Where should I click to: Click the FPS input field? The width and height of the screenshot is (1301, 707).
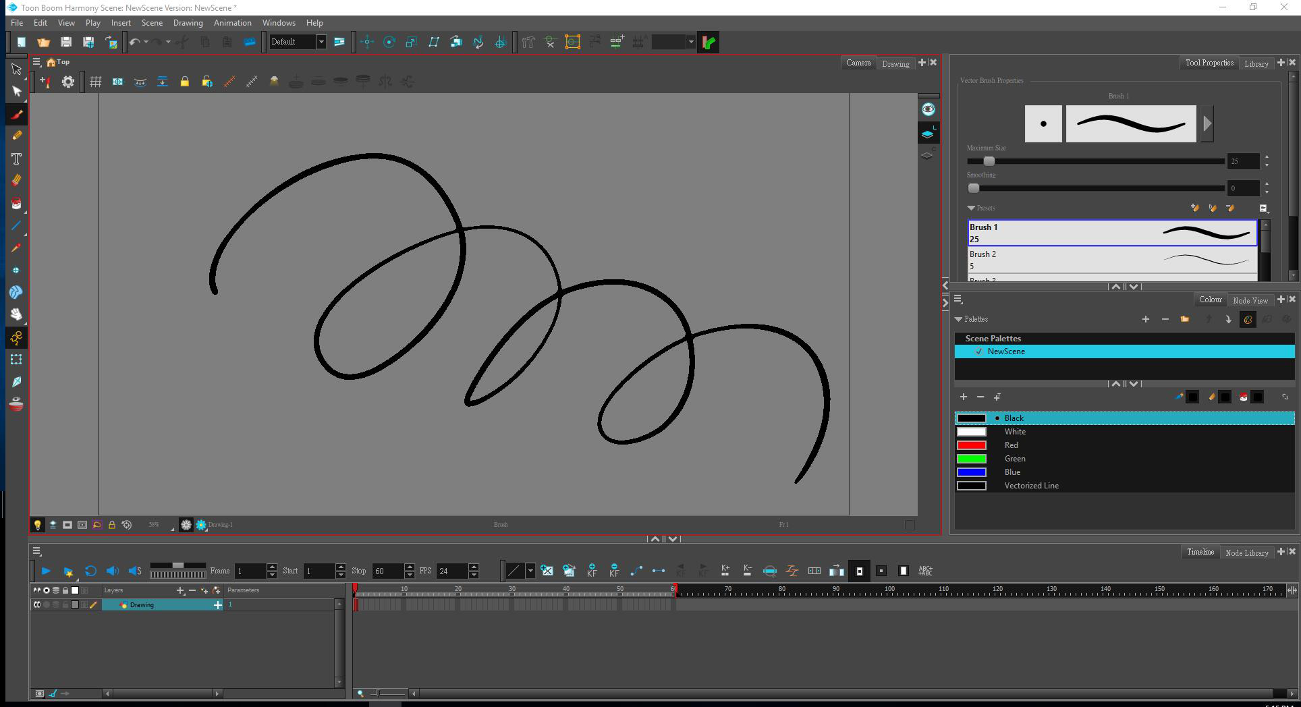[451, 571]
